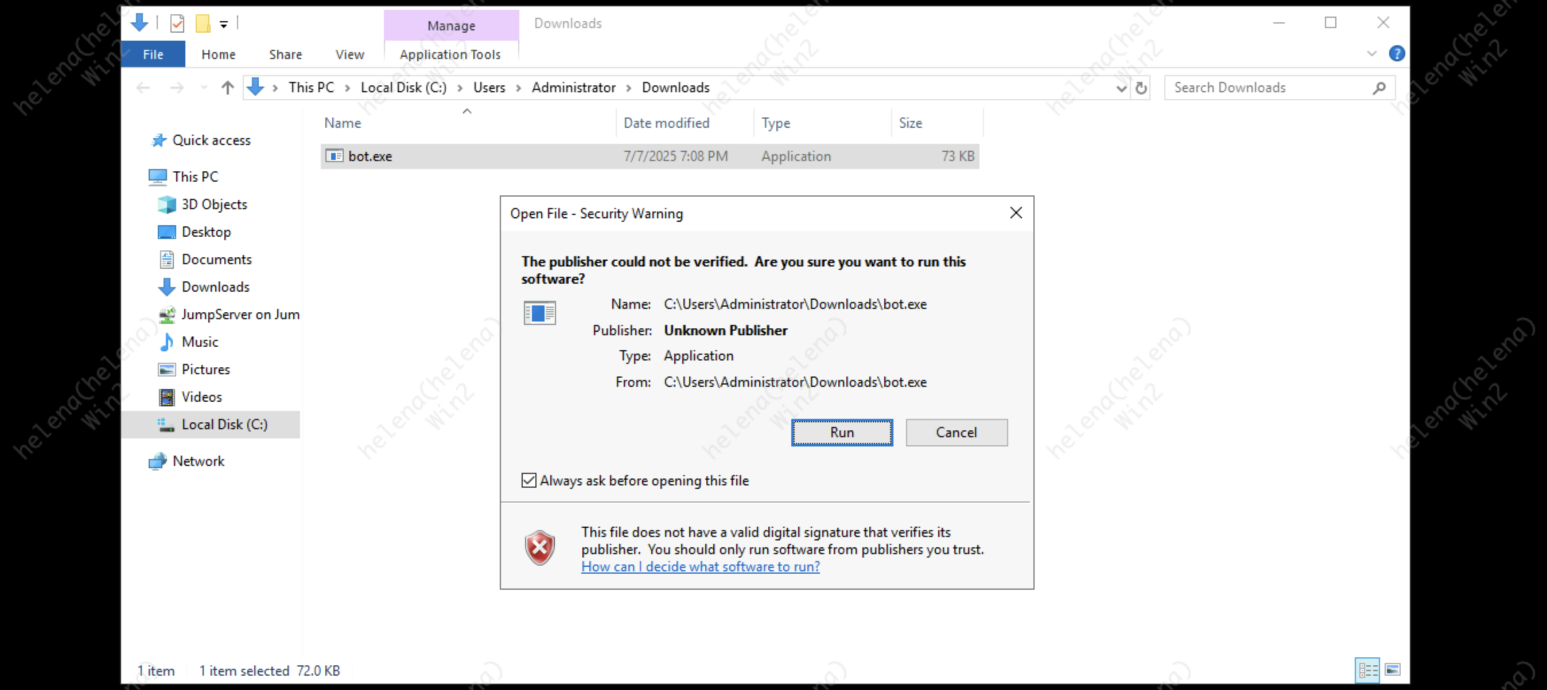Click the New folder quick access icon
The height and width of the screenshot is (690, 1547).
(203, 23)
